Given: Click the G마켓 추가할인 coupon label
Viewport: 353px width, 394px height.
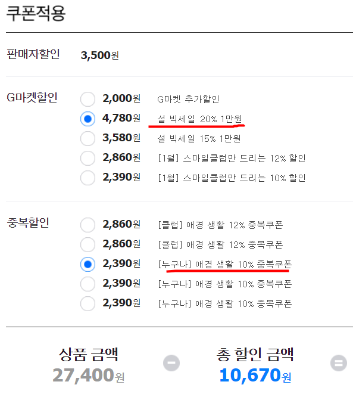Looking at the screenshot, I should (x=188, y=99).
